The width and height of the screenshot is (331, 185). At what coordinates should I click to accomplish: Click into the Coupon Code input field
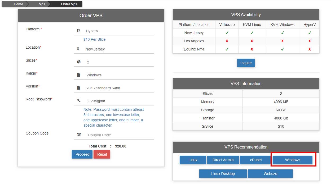coord(119,135)
